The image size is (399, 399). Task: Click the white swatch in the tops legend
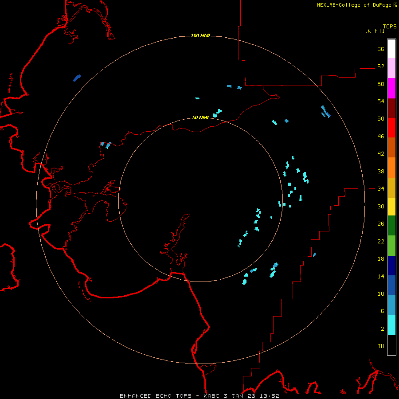(x=391, y=49)
